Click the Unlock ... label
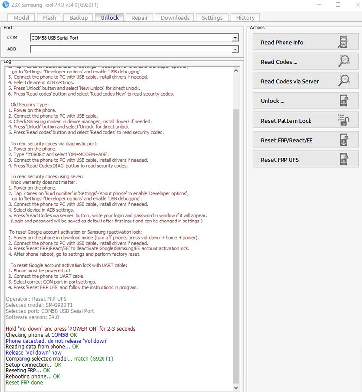Screen dimensions: 362x392 pos(272,101)
